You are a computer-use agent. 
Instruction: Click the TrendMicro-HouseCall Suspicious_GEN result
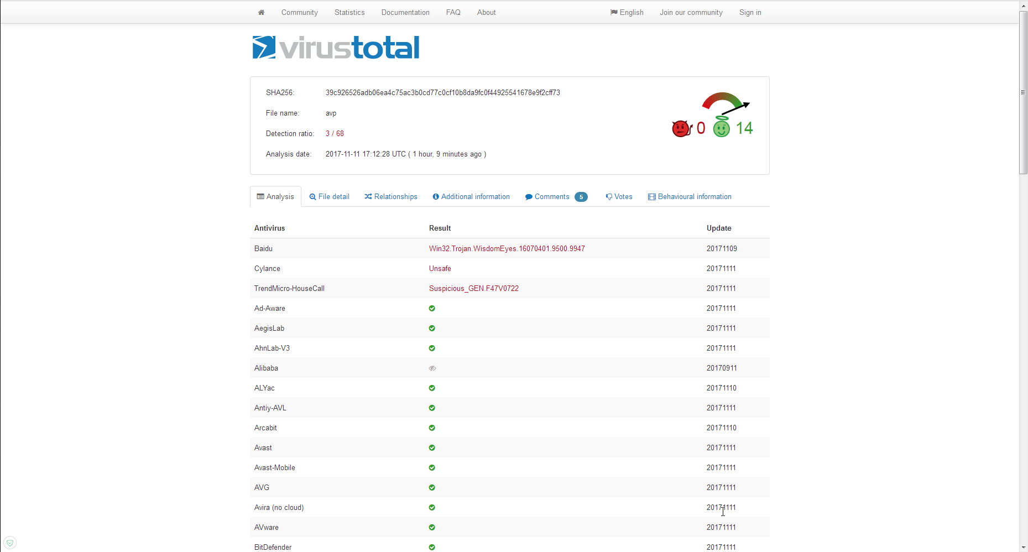pyautogui.click(x=474, y=289)
